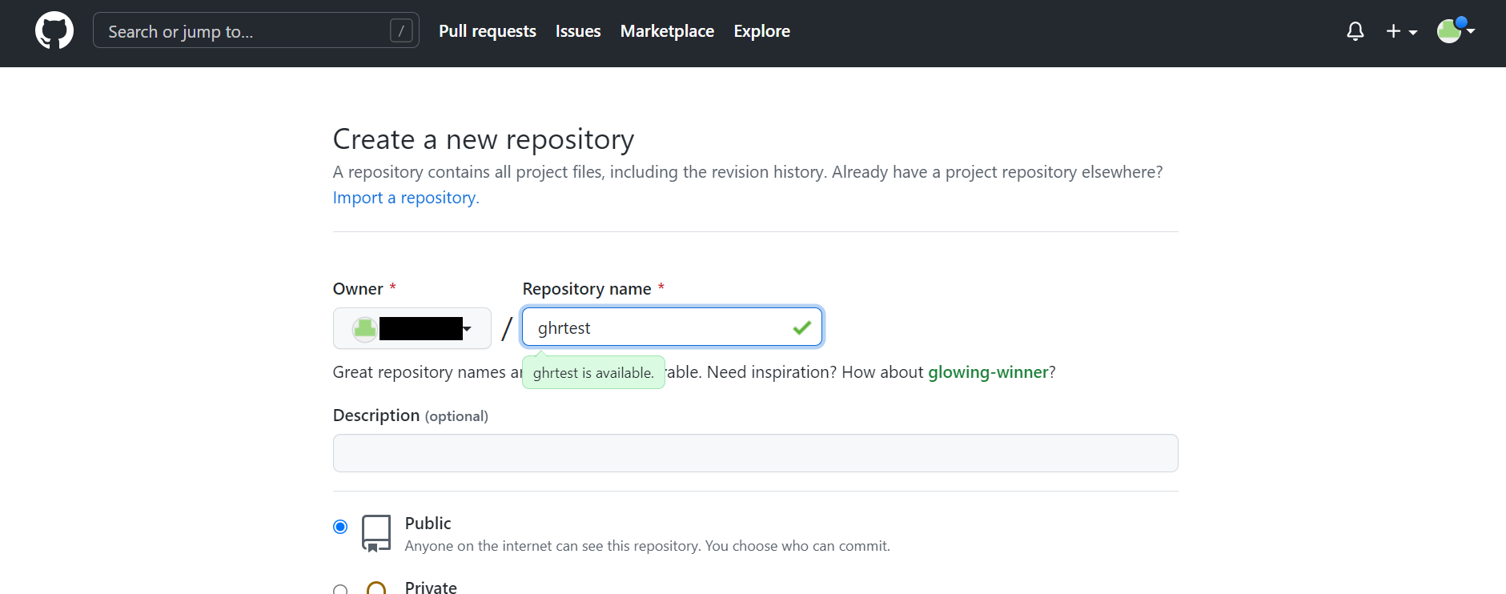
Task: Focus the Search or jump to field
Action: pos(255,30)
